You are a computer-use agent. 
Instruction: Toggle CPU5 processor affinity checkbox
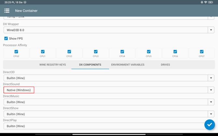pyautogui.click(x=149, y=52)
